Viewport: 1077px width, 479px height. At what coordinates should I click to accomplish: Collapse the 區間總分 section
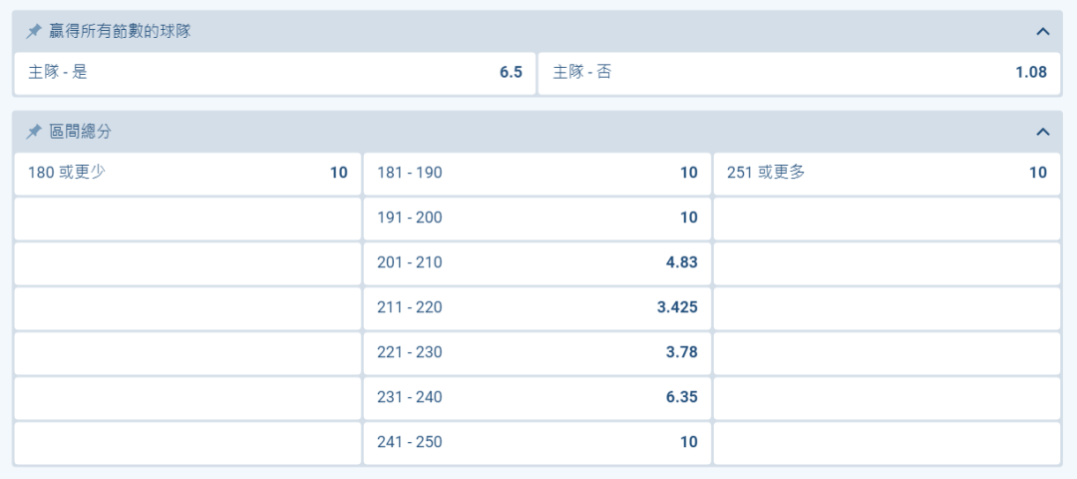(1043, 132)
